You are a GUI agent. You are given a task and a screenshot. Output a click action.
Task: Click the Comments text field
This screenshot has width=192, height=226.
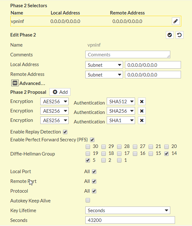point(128,55)
